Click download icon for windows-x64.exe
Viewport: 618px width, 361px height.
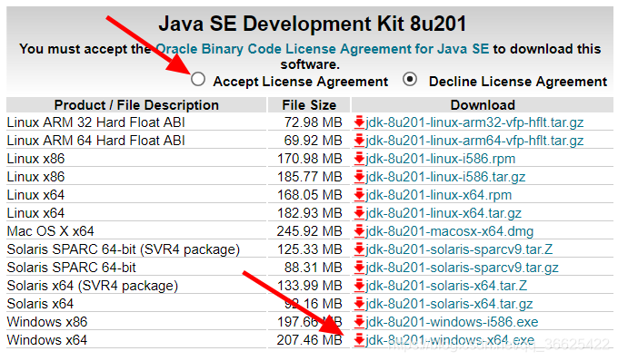click(x=359, y=340)
